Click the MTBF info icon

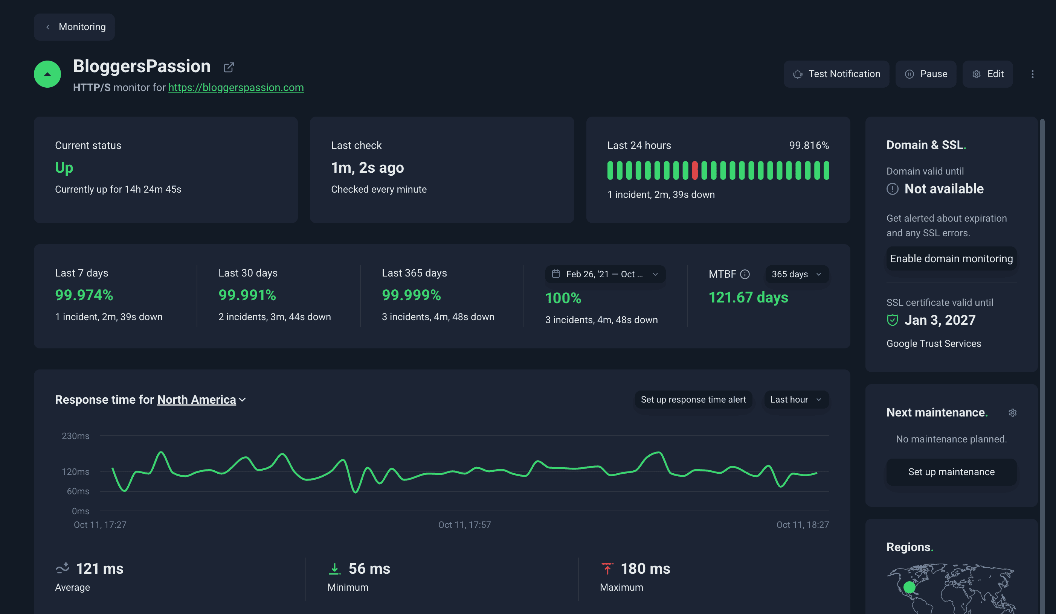point(745,274)
